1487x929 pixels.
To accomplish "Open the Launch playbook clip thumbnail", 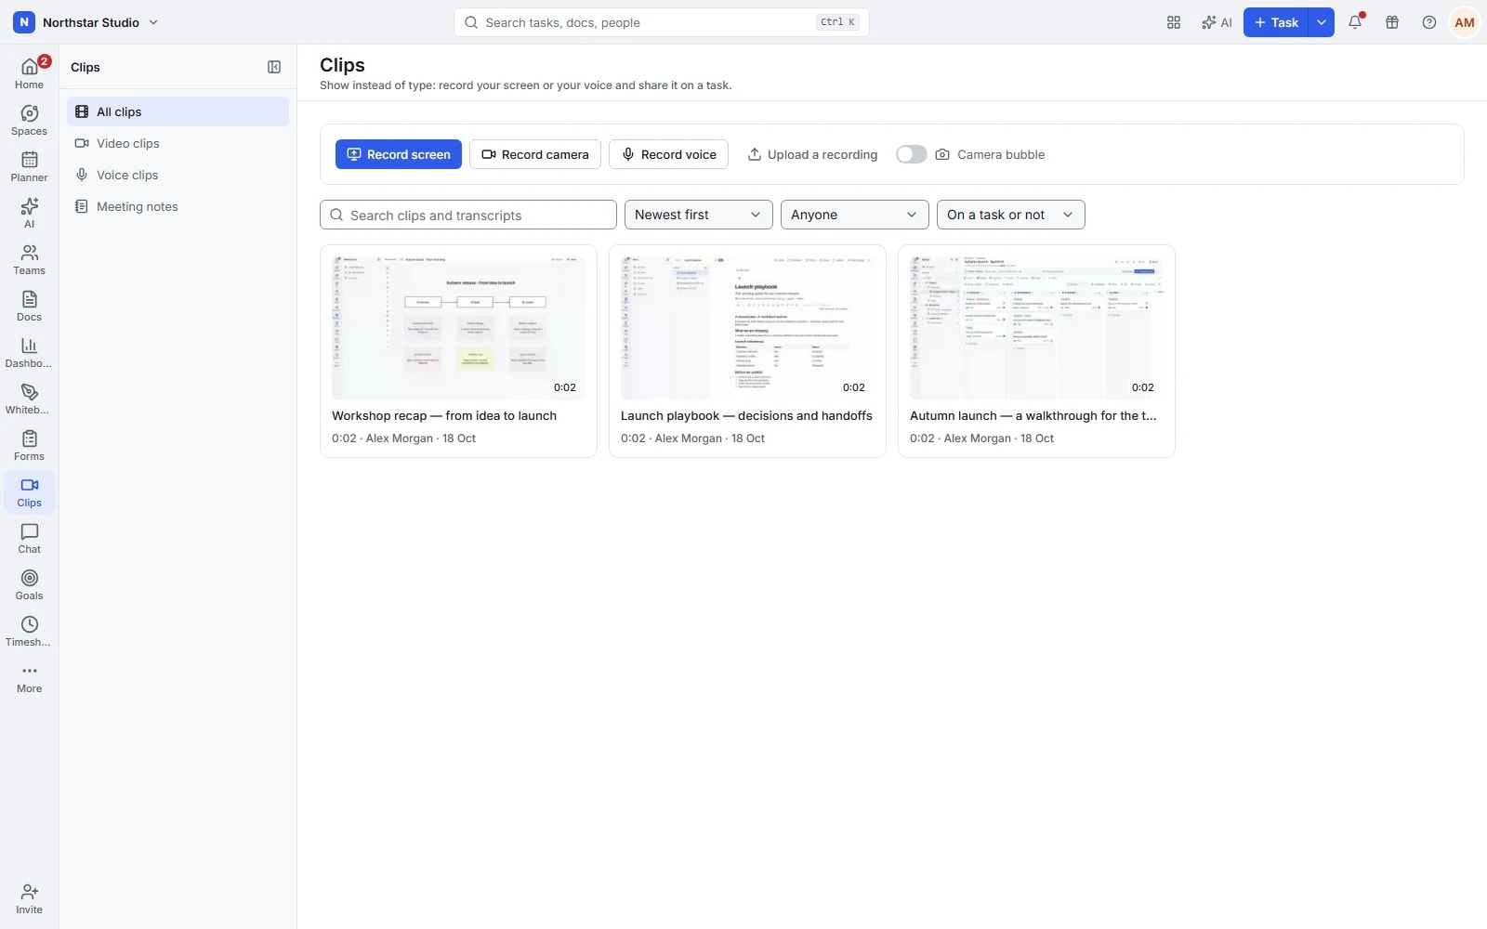I will (x=748, y=328).
